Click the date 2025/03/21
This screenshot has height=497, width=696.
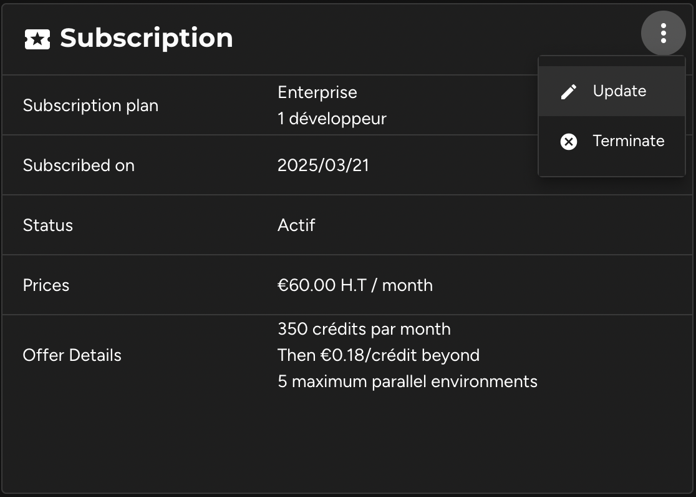[x=323, y=165]
